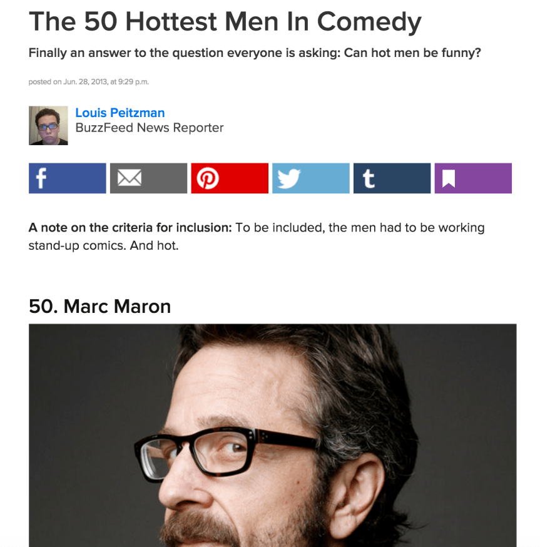Bookmark the article with the purple button
Image resolution: width=540 pixels, height=547 pixels.
point(473,178)
